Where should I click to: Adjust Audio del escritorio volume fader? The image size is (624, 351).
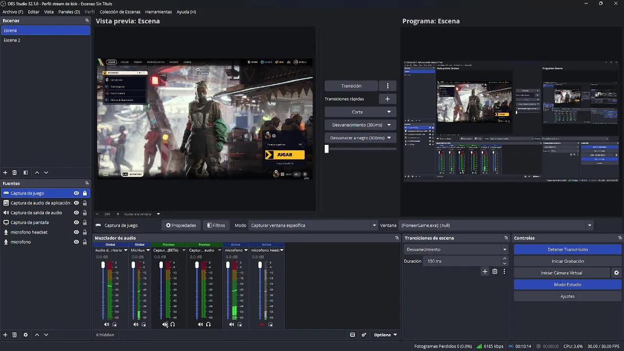pos(103,265)
